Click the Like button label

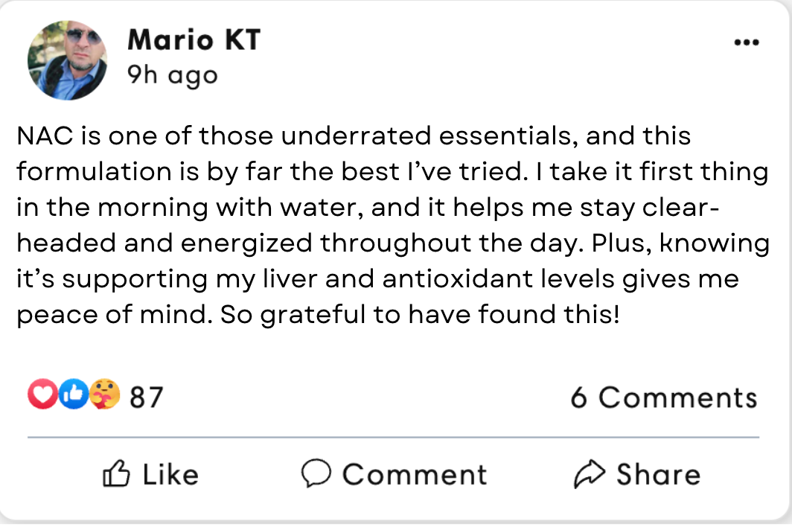170,475
